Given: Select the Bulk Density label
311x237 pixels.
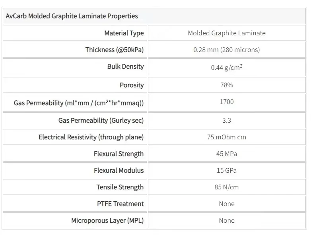Looking at the screenshot, I should click(125, 66).
